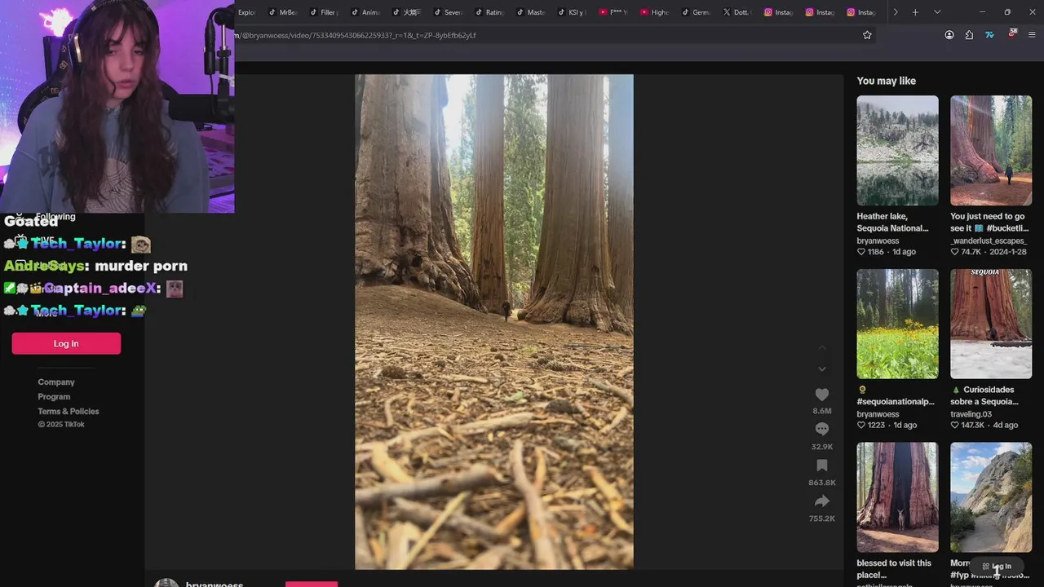Image resolution: width=1044 pixels, height=587 pixels.
Task: Open the 'blessed to visit this place' thumbnail
Action: pos(897,497)
